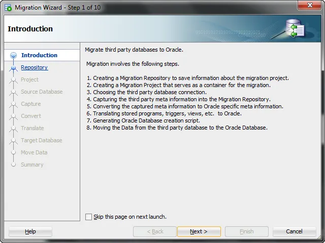
Task: Click the database migration banner icon
Action: click(x=295, y=28)
